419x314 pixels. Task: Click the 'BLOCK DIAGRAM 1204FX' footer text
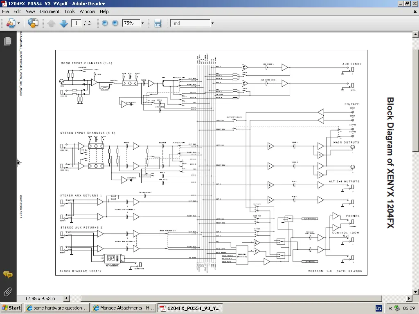point(81,271)
